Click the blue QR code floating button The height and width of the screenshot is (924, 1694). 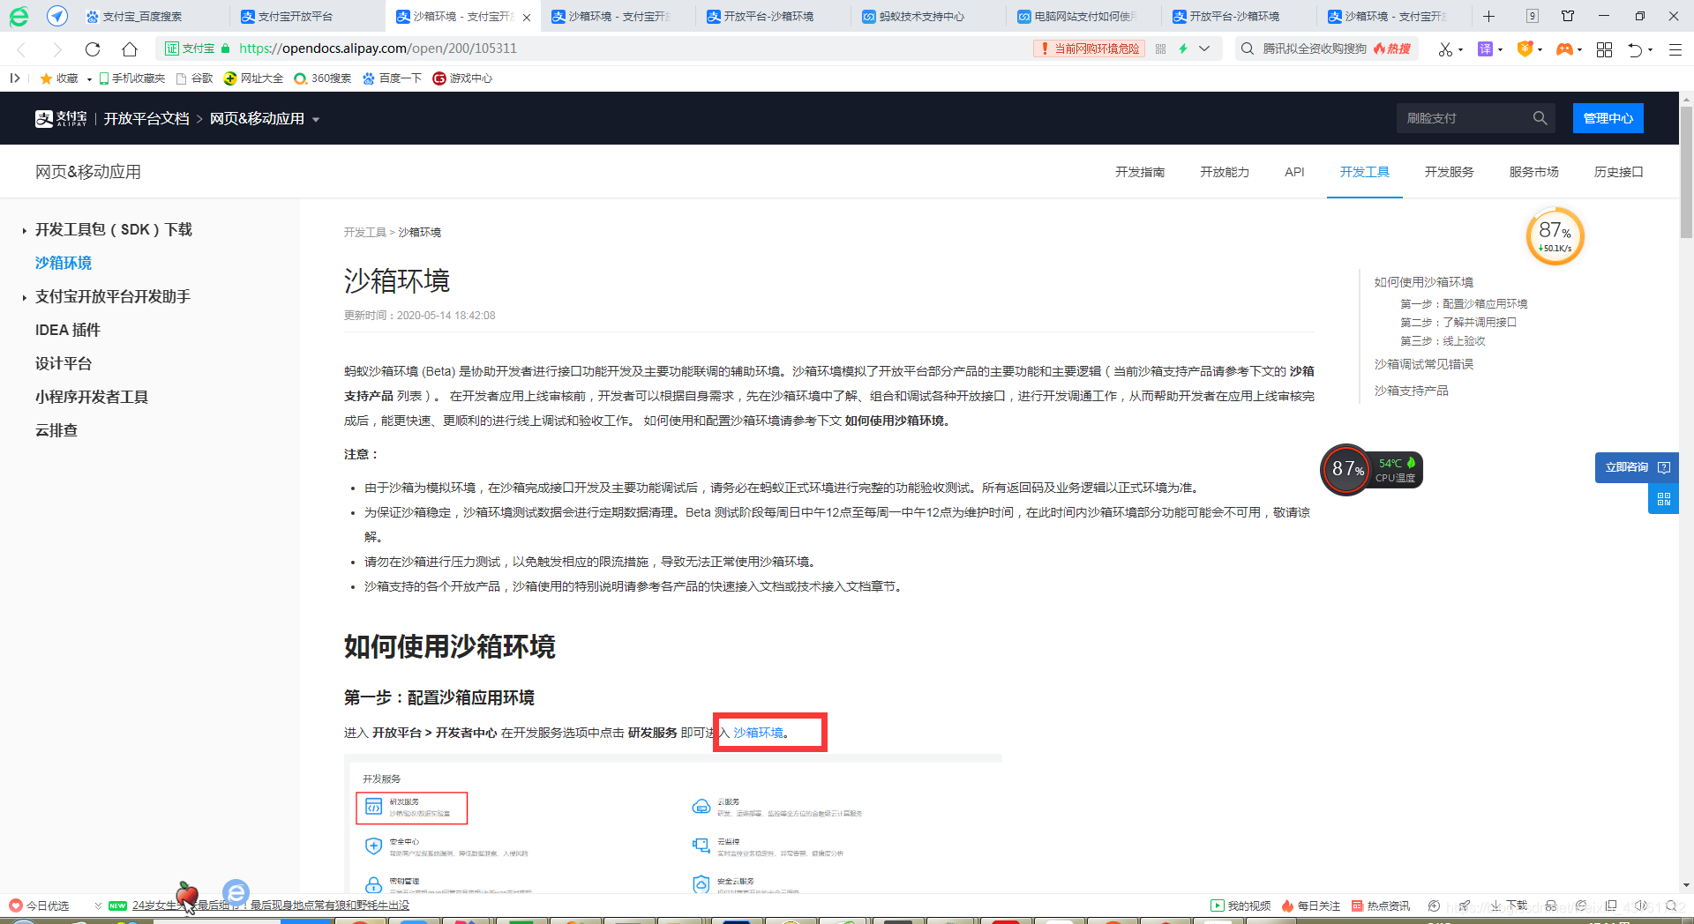click(x=1663, y=499)
